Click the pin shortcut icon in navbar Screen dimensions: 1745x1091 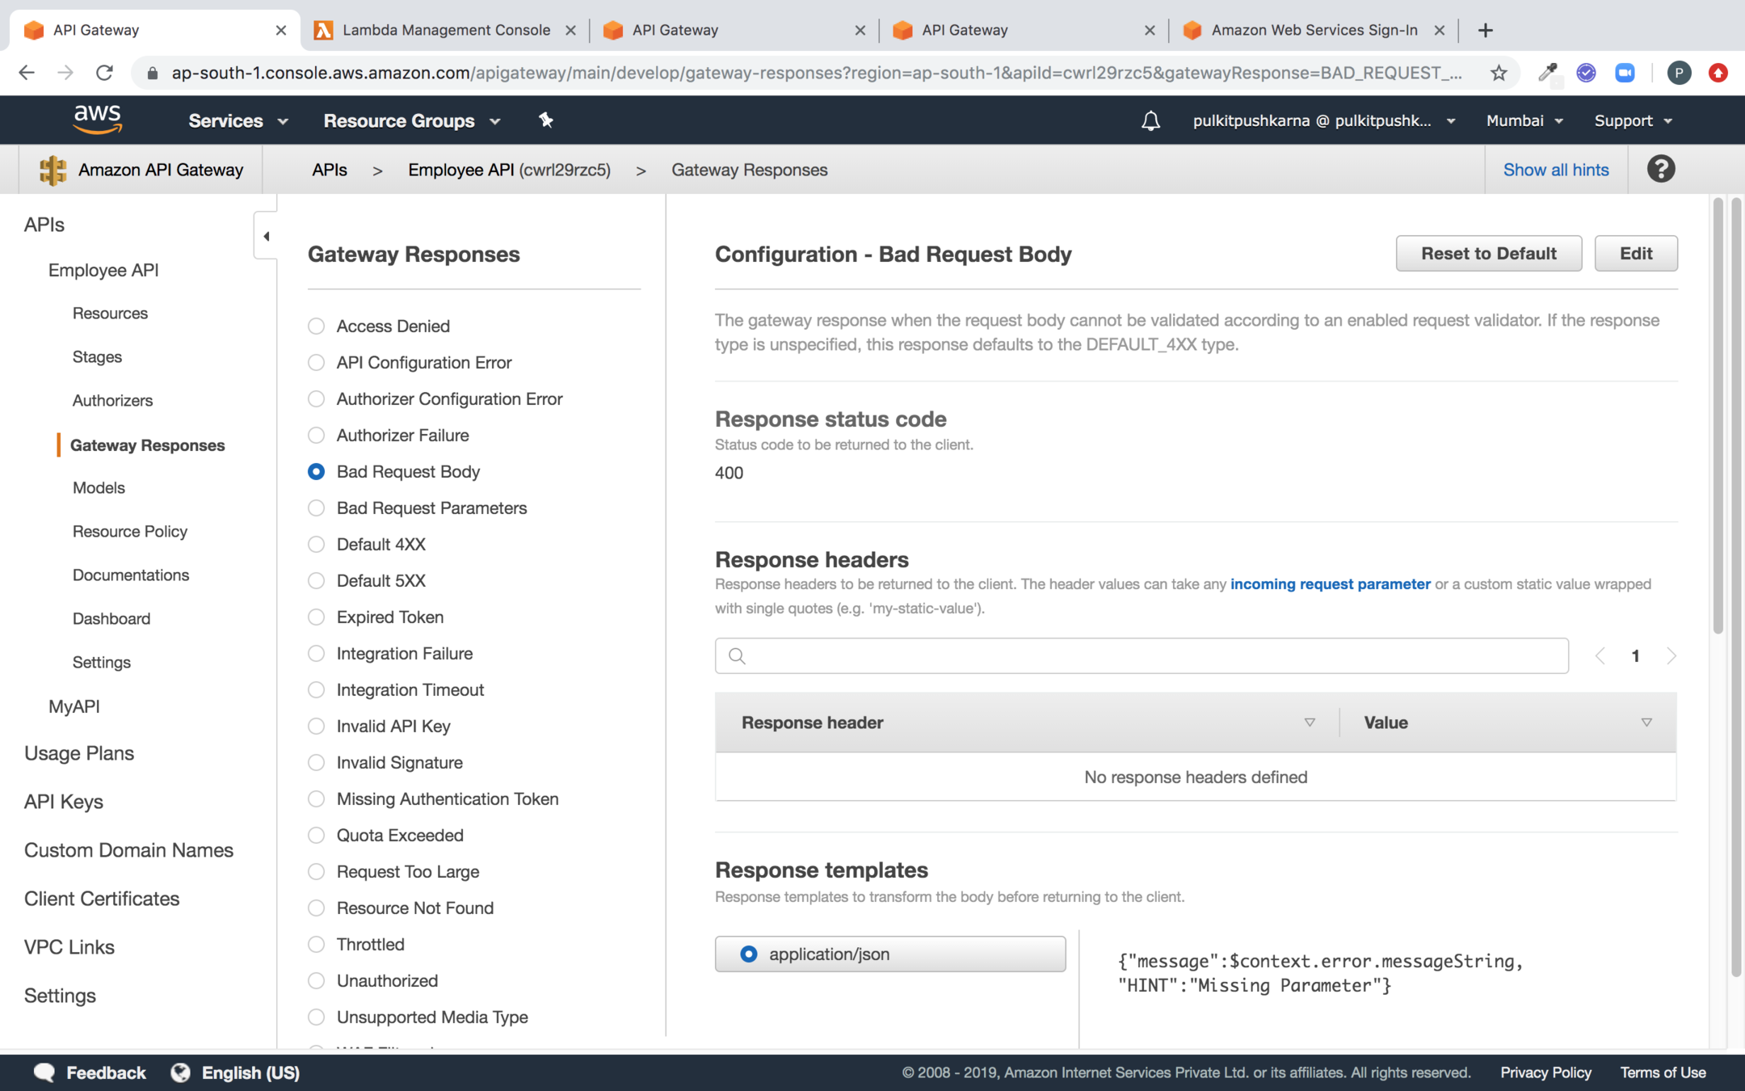tap(546, 120)
